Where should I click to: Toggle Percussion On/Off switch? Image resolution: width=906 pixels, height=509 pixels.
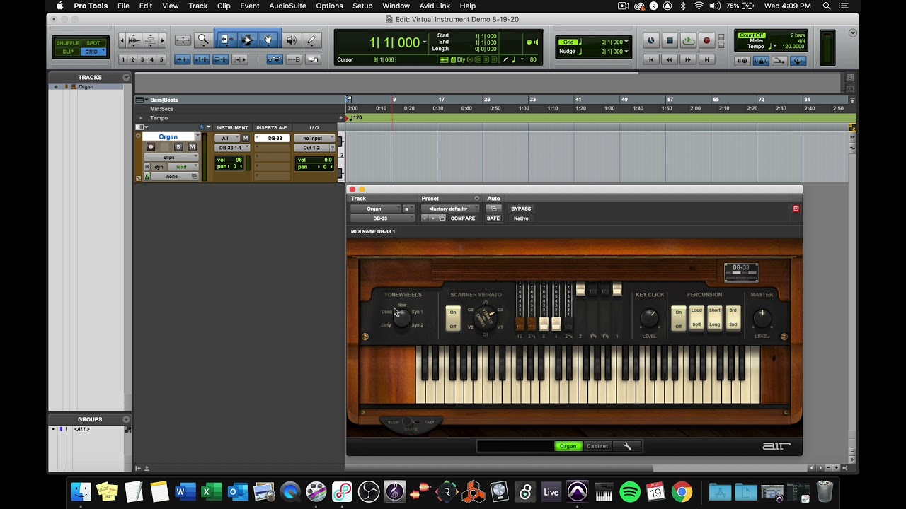(679, 319)
